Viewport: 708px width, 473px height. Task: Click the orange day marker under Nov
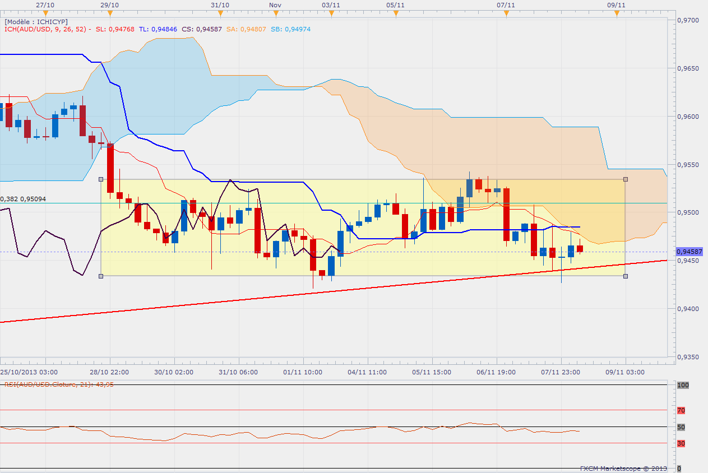coord(275,13)
